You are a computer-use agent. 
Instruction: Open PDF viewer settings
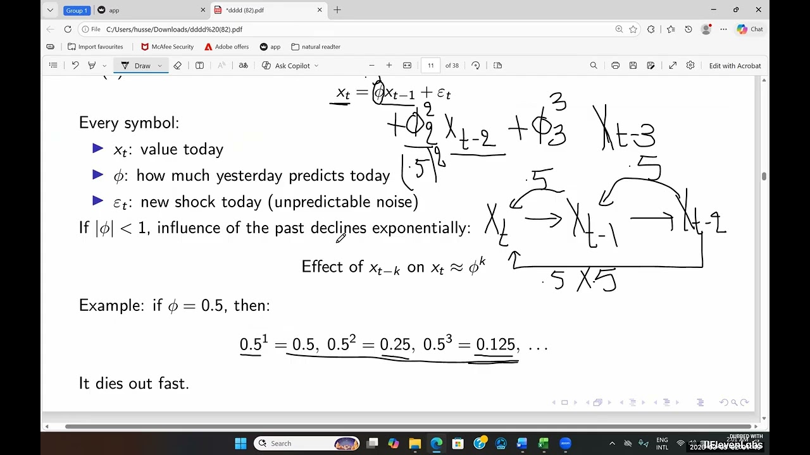tap(690, 66)
